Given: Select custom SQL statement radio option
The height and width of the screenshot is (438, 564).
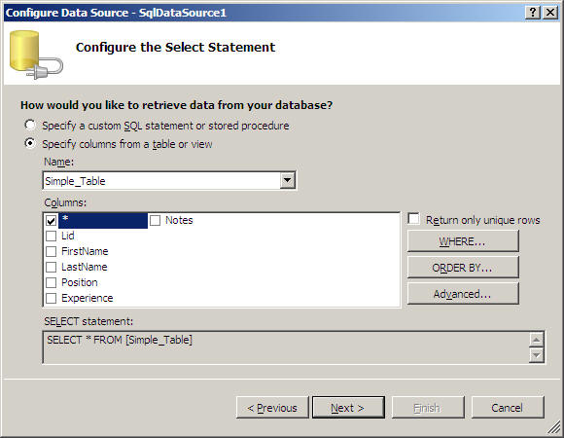Looking at the screenshot, I should 30,125.
